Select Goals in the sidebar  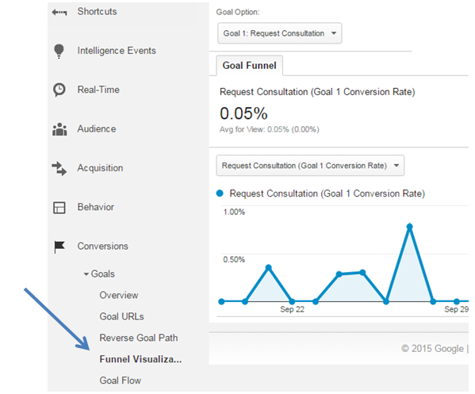(x=103, y=274)
